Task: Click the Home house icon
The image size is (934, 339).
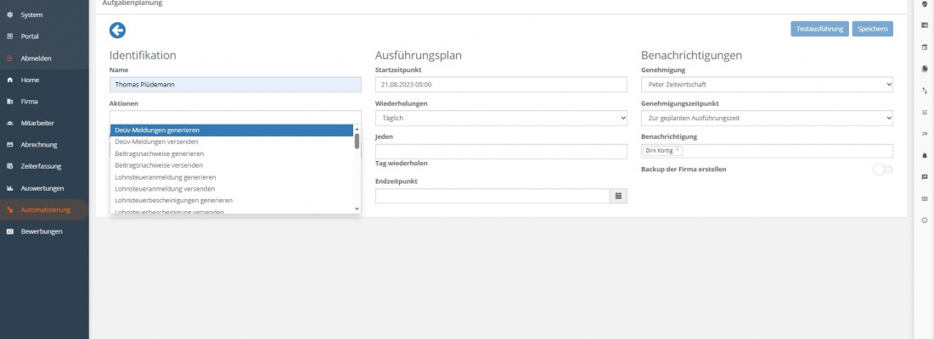Action: point(9,80)
